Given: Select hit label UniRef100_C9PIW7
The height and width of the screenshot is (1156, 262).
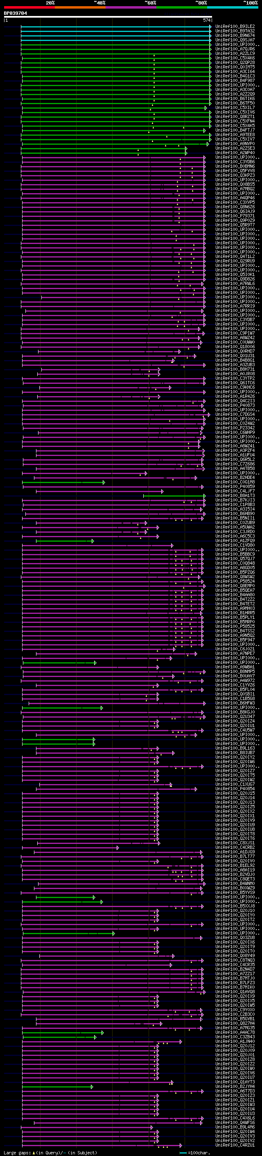Looking at the screenshot, I should (235, 333).
